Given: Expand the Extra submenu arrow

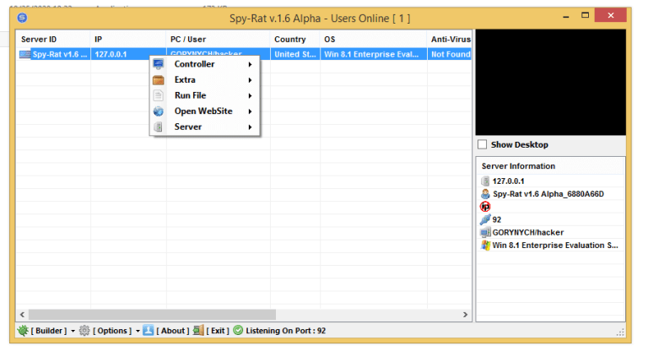Looking at the screenshot, I should tap(250, 80).
